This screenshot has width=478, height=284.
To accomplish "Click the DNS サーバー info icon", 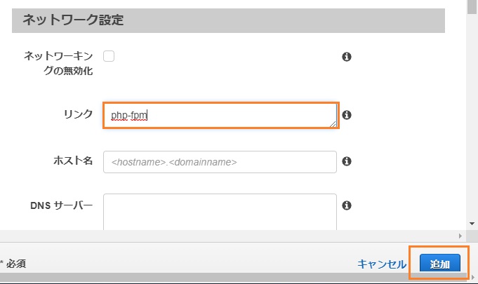I will (x=347, y=205).
